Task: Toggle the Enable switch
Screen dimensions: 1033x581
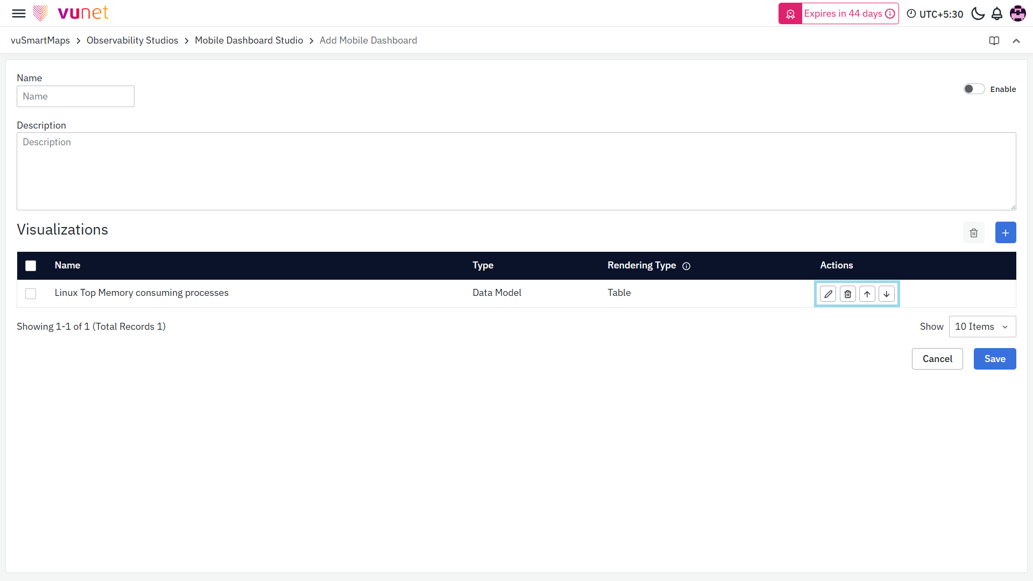Action: coord(973,89)
